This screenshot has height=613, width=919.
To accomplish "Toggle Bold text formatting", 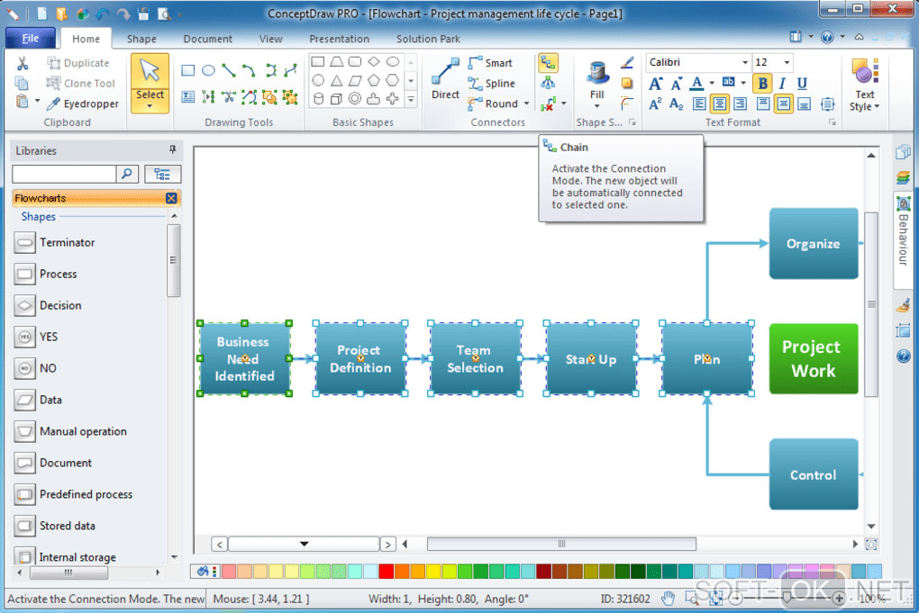I will pos(762,84).
